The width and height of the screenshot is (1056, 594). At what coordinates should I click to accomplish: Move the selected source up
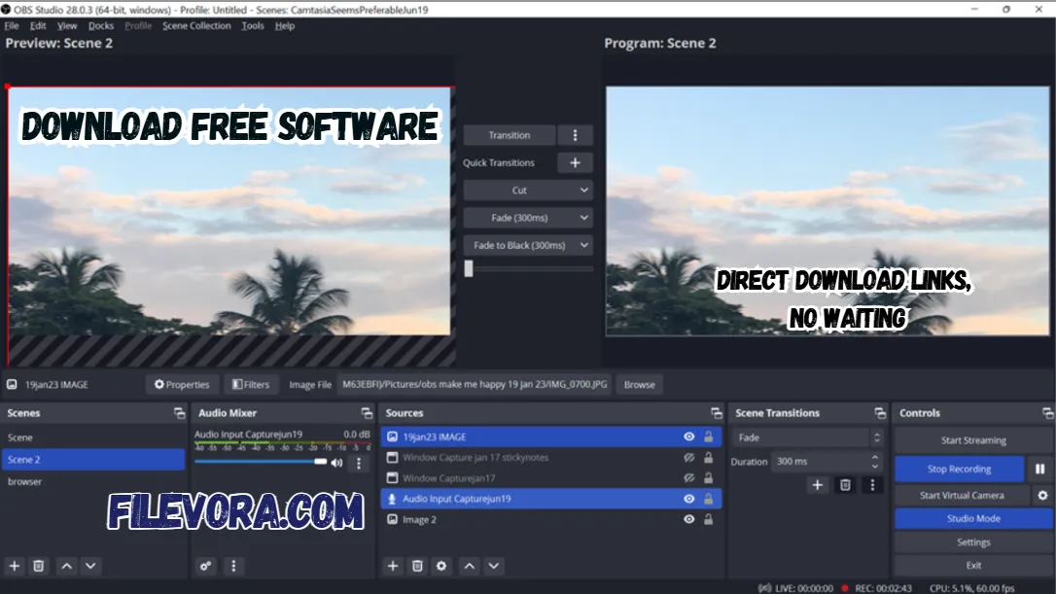point(468,565)
